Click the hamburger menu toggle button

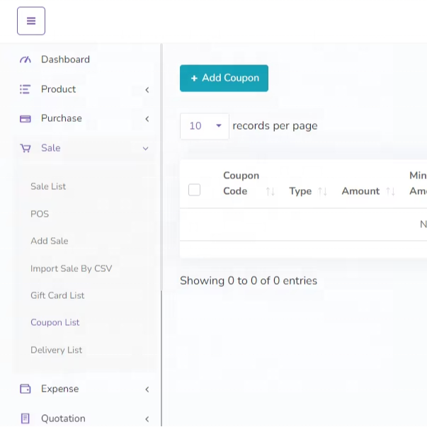31,21
